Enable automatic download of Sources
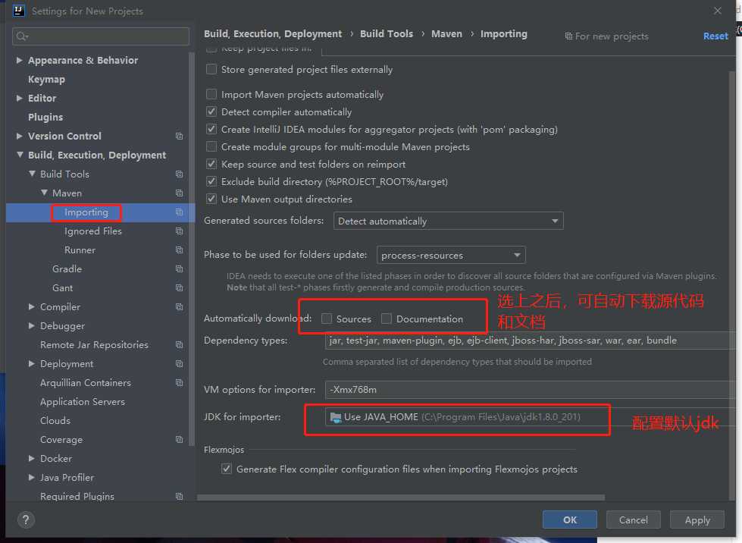The height and width of the screenshot is (543, 742). click(x=327, y=319)
